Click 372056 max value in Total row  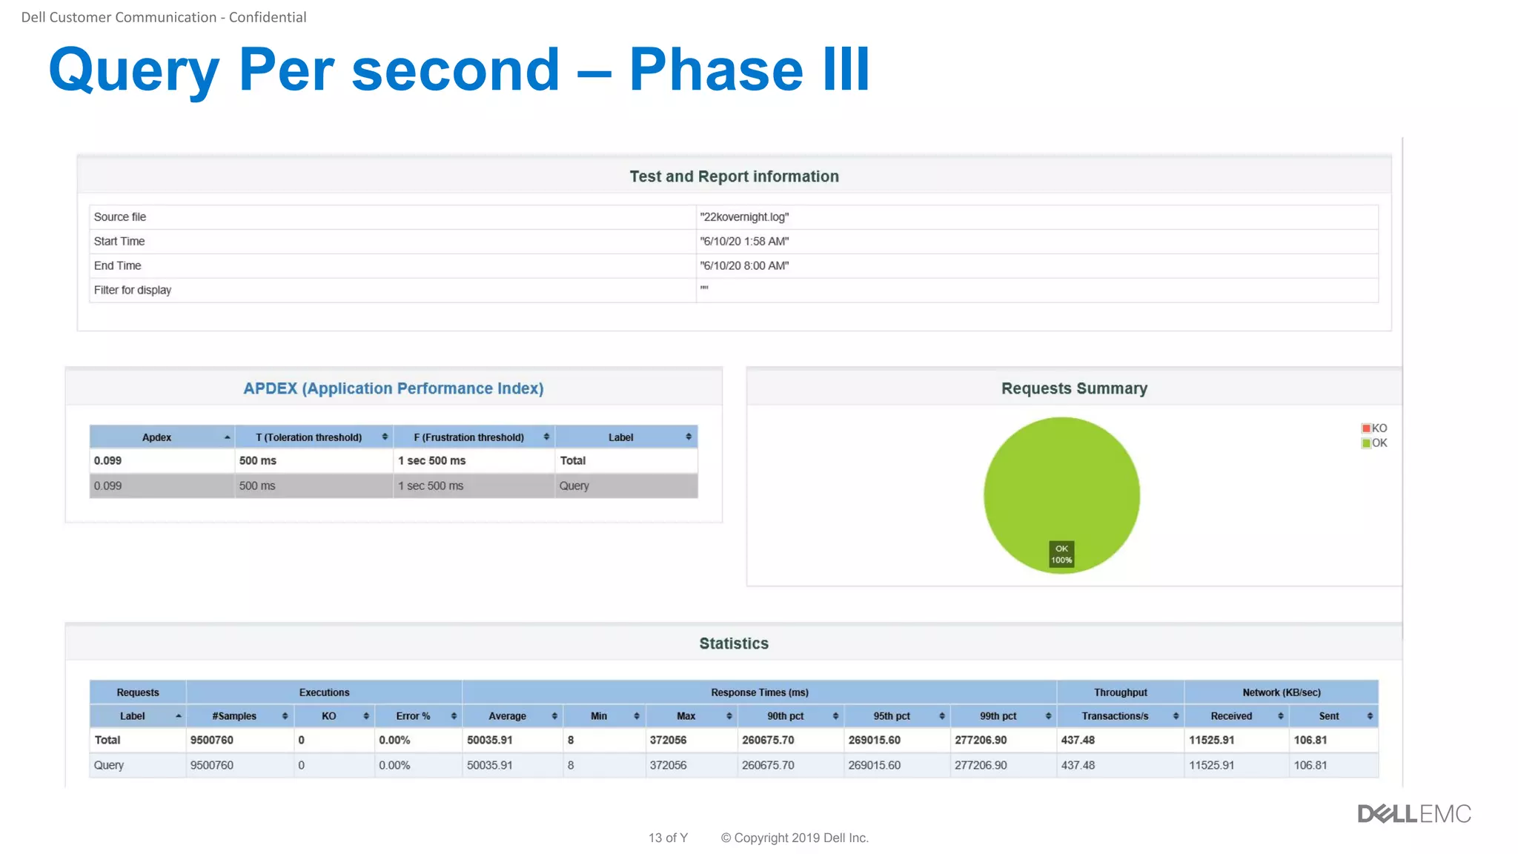669,740
